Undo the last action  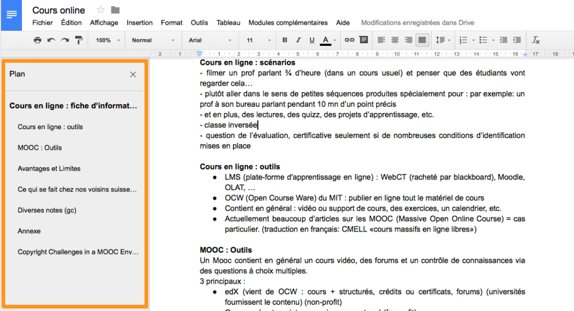tap(51, 40)
